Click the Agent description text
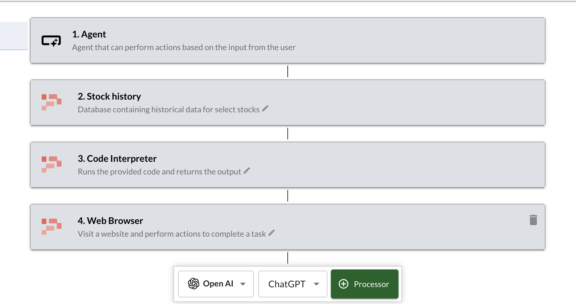Screen dimensions: 576x304 tap(184, 47)
